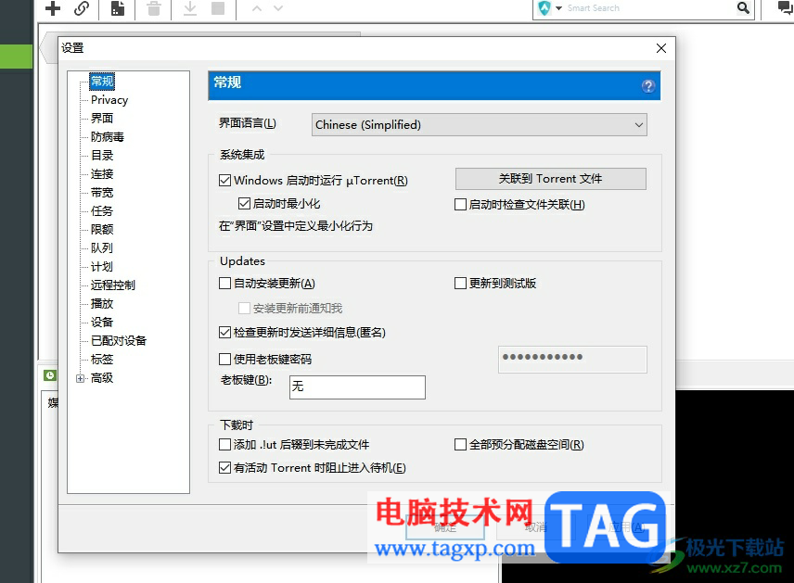Select 目录 in the settings tree
Viewport: 794px width, 583px height.
(102, 156)
